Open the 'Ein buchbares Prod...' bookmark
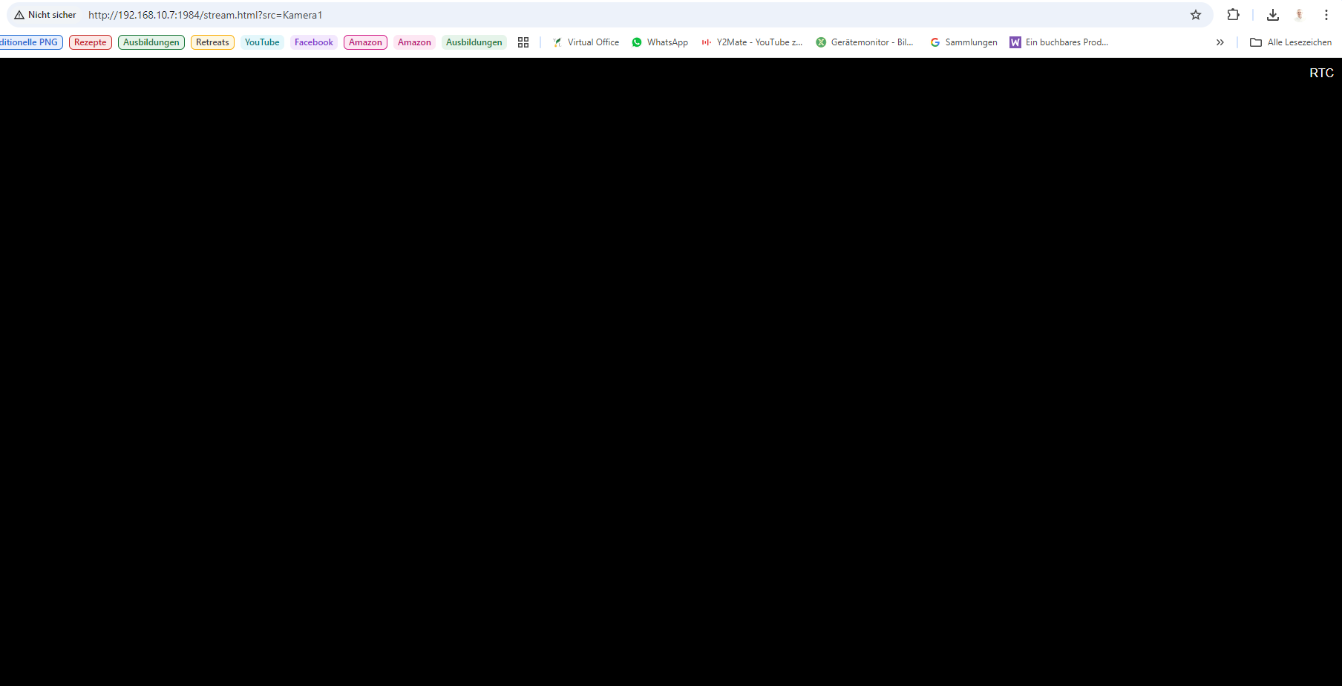Image resolution: width=1342 pixels, height=686 pixels. (1059, 42)
